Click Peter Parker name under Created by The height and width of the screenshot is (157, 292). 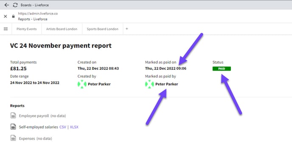tap(99, 84)
